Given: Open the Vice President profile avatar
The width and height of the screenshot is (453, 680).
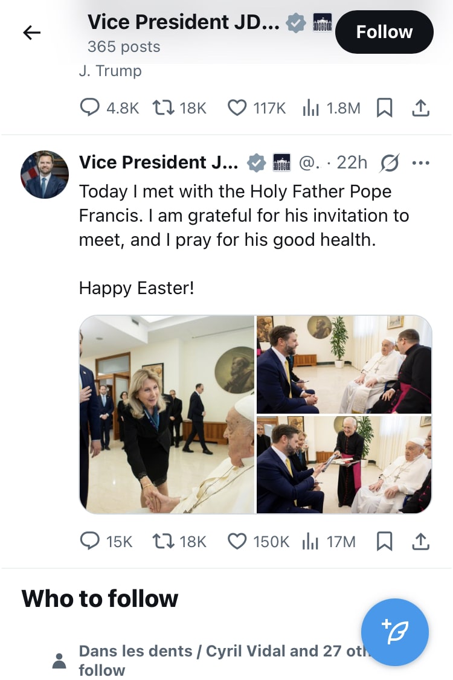Looking at the screenshot, I should point(45,175).
